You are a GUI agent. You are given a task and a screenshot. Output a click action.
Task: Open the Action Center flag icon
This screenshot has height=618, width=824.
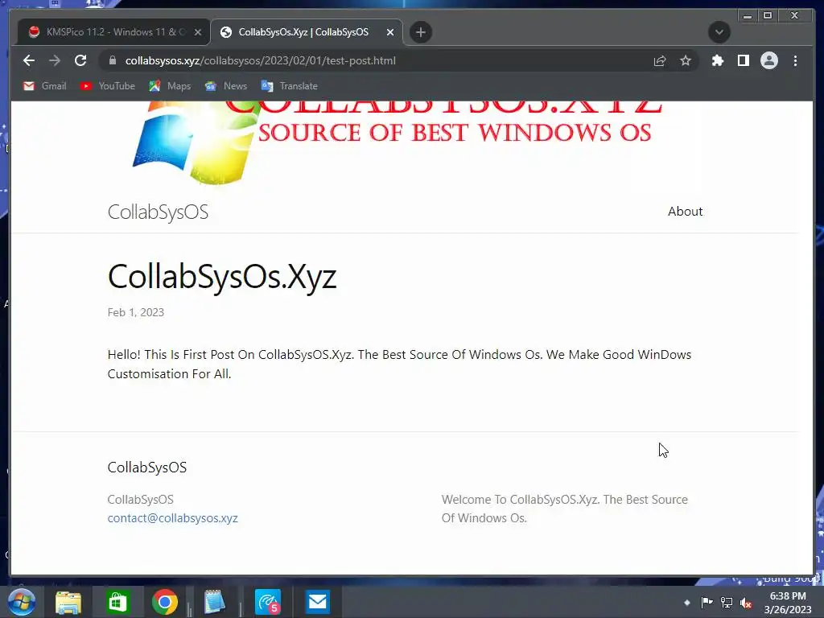[x=707, y=603]
